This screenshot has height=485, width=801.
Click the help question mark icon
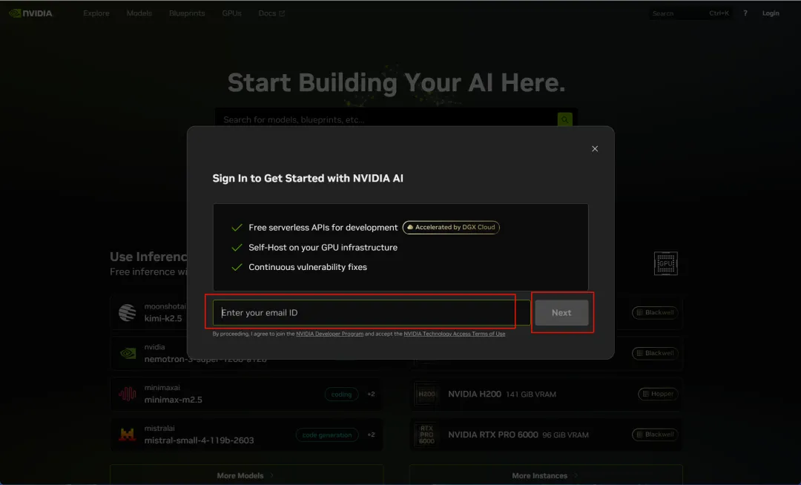pyautogui.click(x=745, y=13)
